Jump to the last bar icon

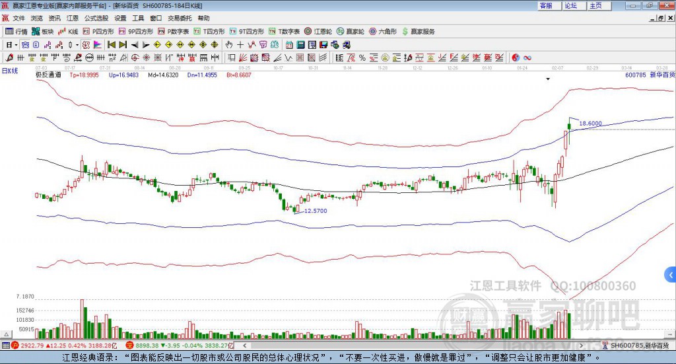point(123,45)
